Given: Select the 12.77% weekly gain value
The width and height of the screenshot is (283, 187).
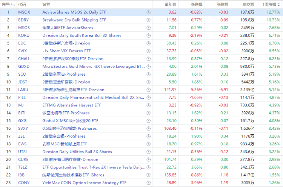Looking at the screenshot, I should (x=273, y=12).
